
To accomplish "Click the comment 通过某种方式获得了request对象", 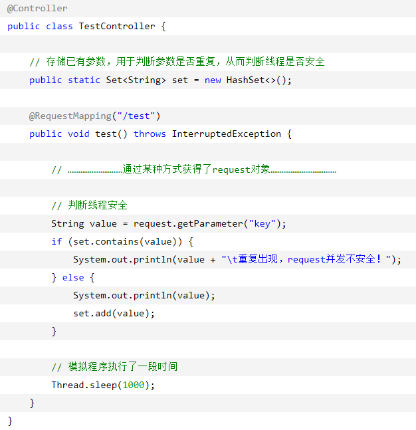I will [194, 169].
